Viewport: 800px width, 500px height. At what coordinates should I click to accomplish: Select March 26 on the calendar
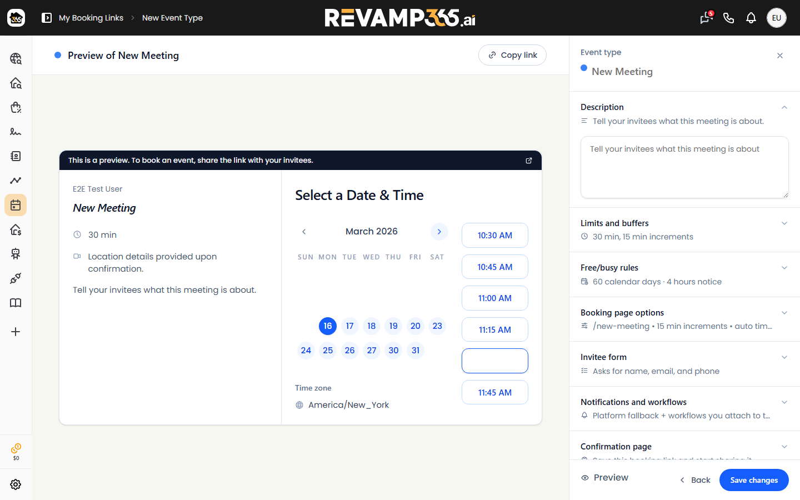(x=349, y=351)
